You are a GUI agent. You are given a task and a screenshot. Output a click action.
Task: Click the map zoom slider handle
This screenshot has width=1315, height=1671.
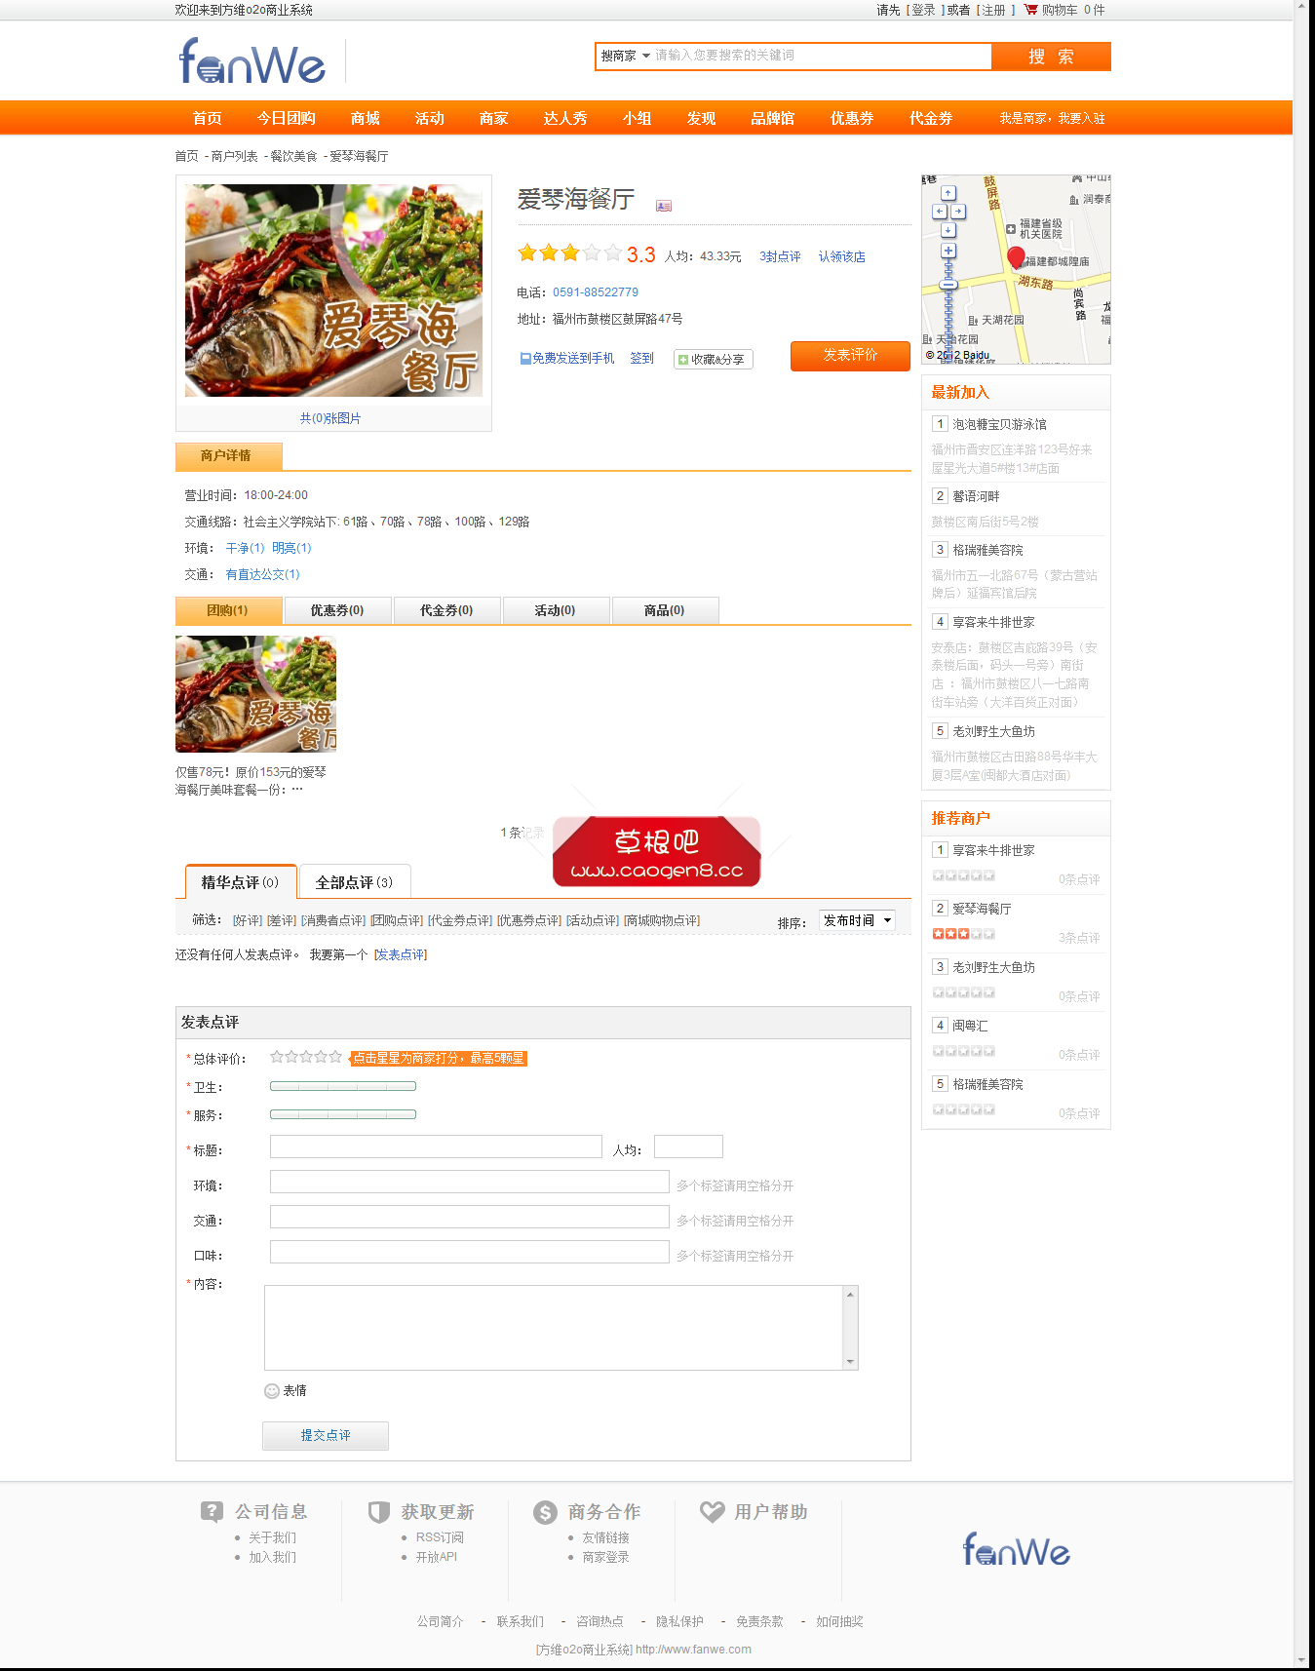coord(948,285)
